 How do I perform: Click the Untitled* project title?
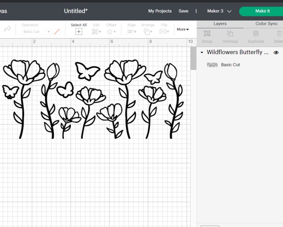coord(76,11)
